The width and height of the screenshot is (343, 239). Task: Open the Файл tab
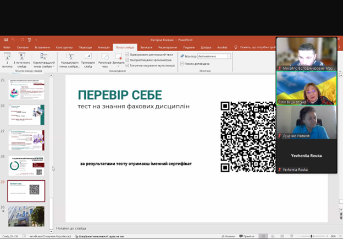click(7, 47)
